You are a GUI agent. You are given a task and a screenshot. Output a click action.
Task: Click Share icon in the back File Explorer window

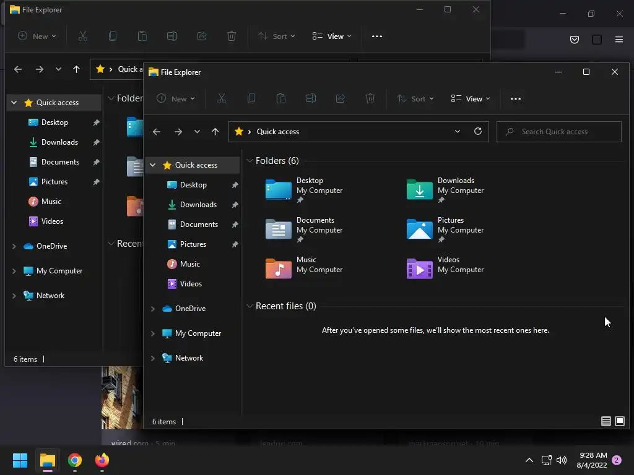point(202,36)
